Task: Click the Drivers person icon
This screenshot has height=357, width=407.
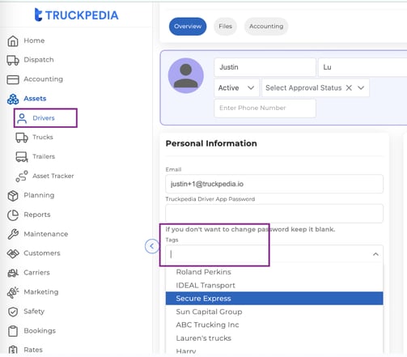Action: point(22,118)
